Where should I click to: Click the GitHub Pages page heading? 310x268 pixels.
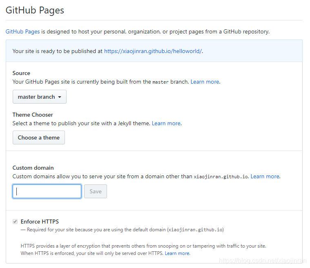point(35,10)
